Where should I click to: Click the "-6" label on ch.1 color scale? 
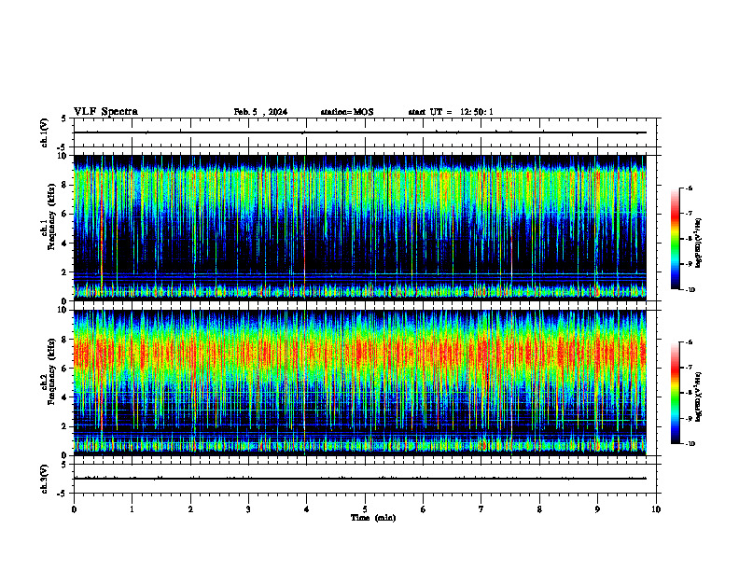pos(690,188)
